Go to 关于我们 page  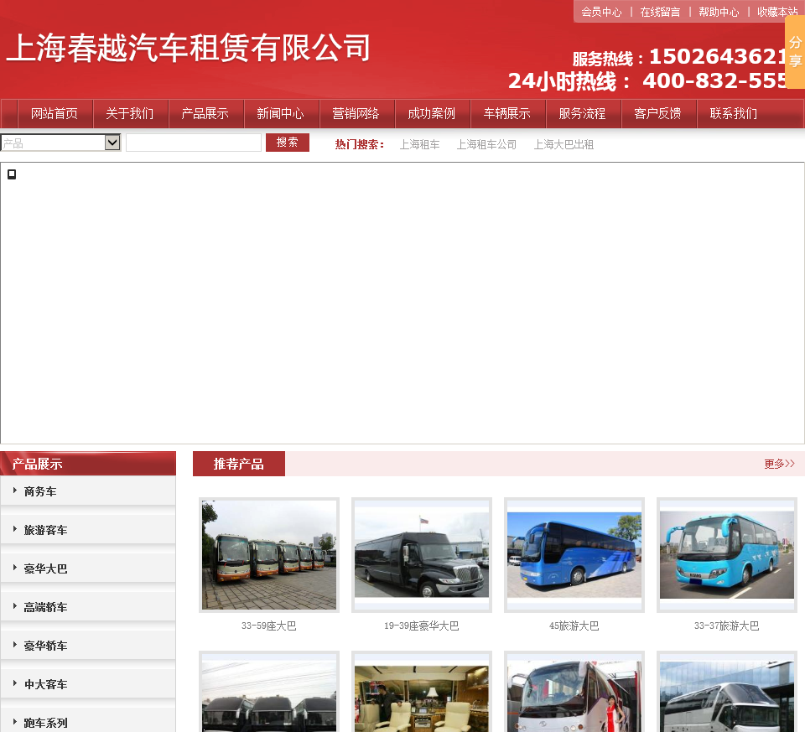[x=131, y=113]
